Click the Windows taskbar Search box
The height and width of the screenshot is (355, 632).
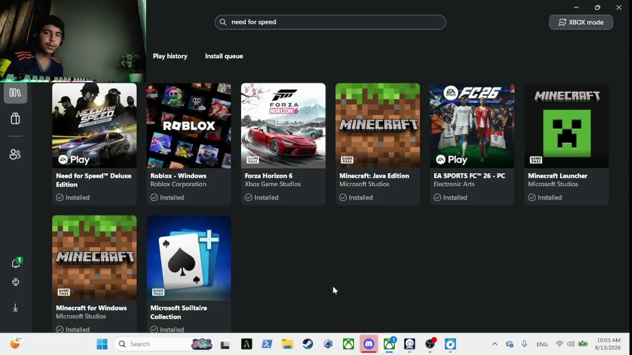pos(164,344)
